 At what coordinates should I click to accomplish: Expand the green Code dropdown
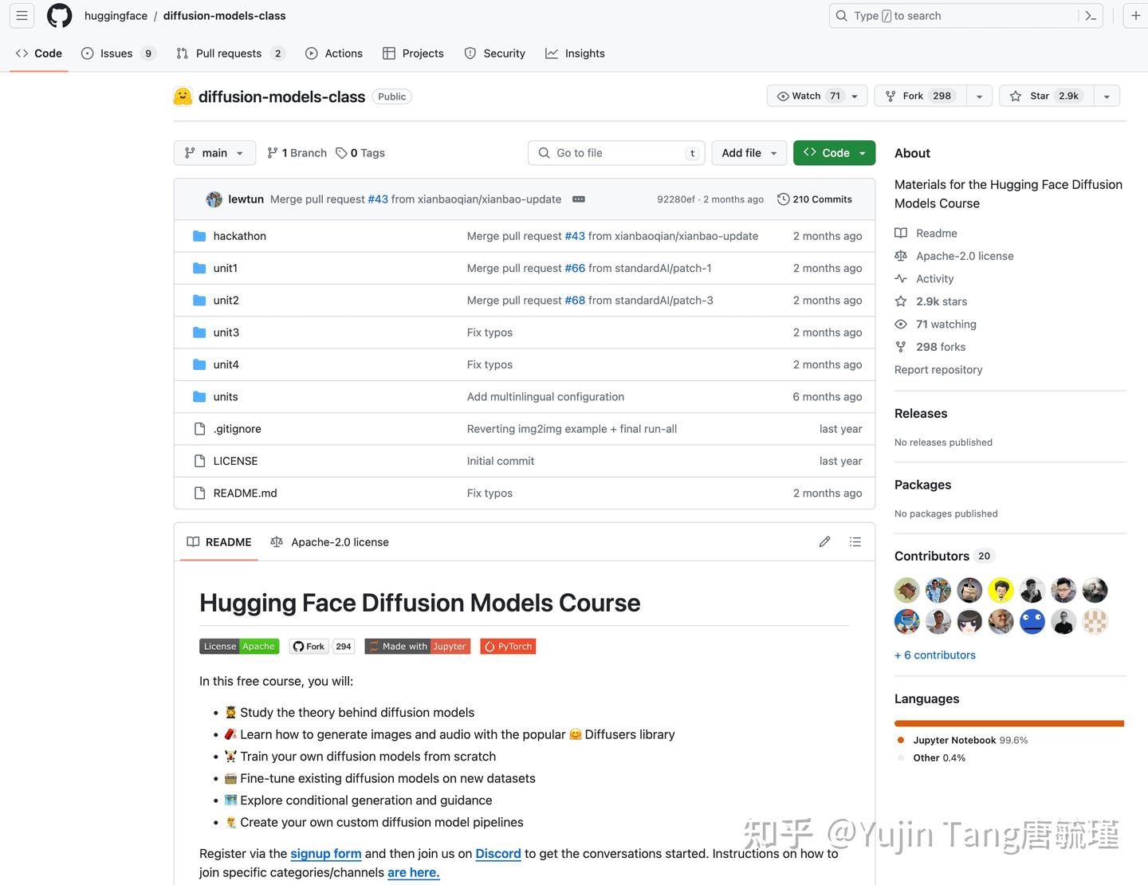[x=863, y=152]
